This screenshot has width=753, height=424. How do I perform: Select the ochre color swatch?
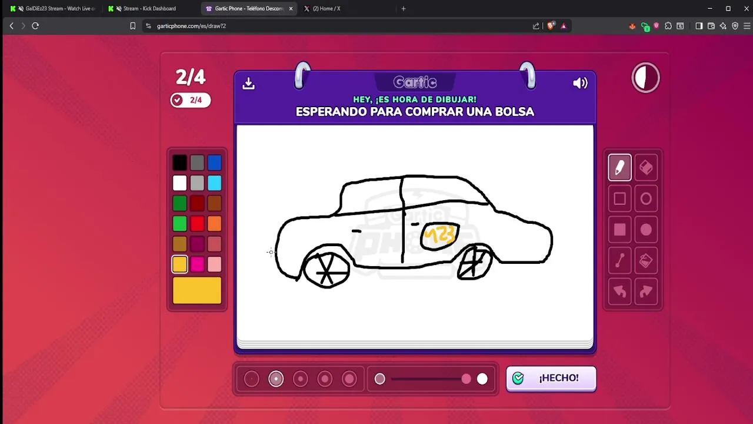179,244
